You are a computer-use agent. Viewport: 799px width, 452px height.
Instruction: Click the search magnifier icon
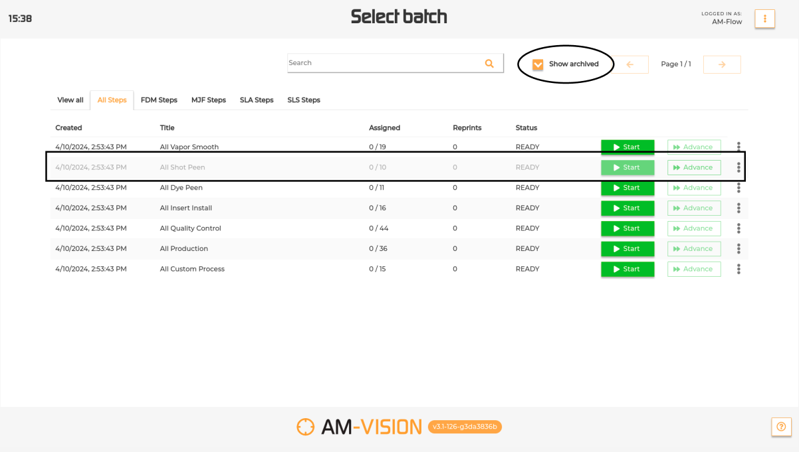[489, 64]
